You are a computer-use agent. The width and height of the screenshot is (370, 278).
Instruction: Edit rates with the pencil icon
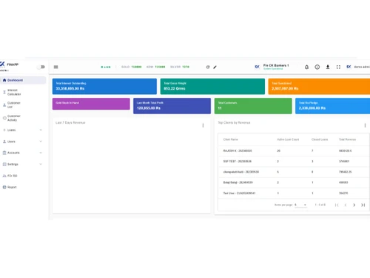(215, 67)
